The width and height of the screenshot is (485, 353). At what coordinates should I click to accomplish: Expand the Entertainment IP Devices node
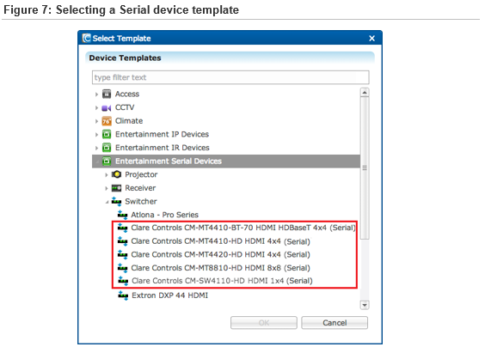tap(96, 135)
